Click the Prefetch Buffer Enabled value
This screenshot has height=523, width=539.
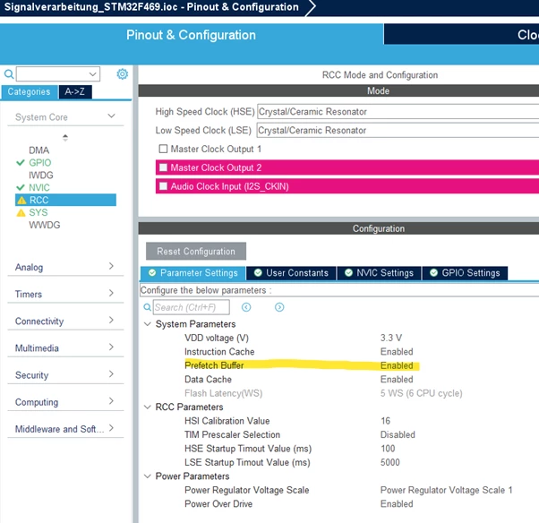pyautogui.click(x=397, y=365)
